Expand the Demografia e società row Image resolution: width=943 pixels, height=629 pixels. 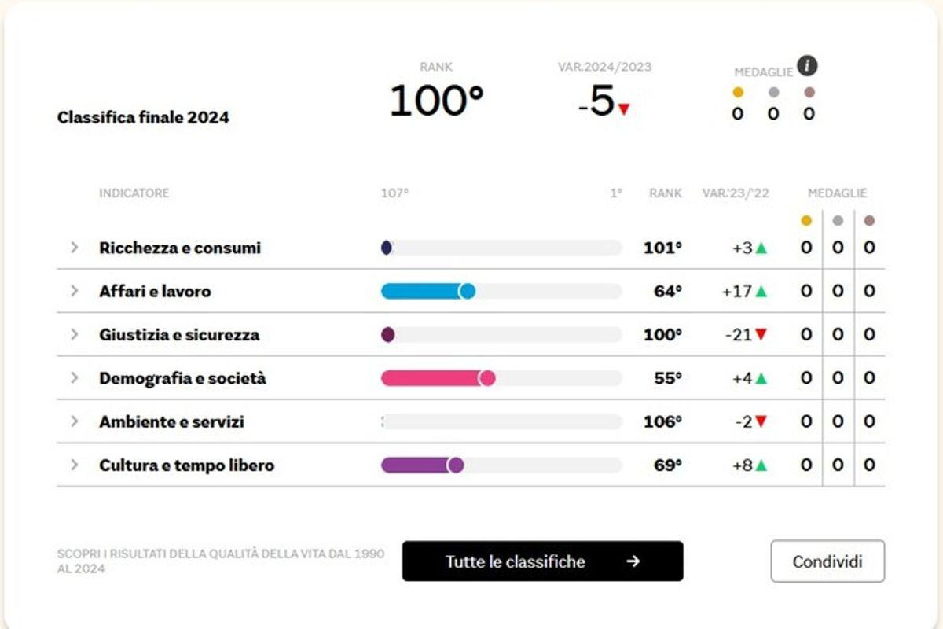click(75, 377)
